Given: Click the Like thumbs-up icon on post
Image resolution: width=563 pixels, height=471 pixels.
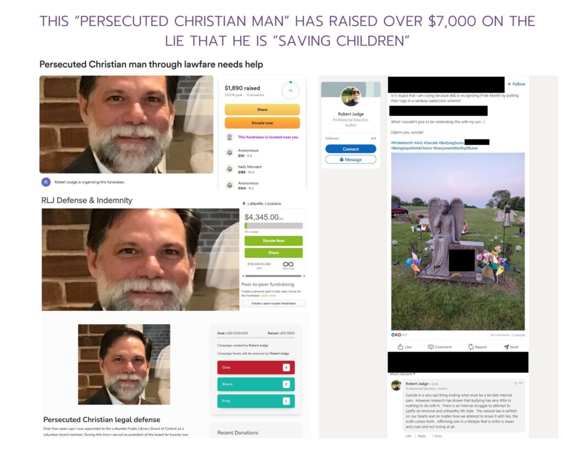Looking at the screenshot, I should coord(400,346).
